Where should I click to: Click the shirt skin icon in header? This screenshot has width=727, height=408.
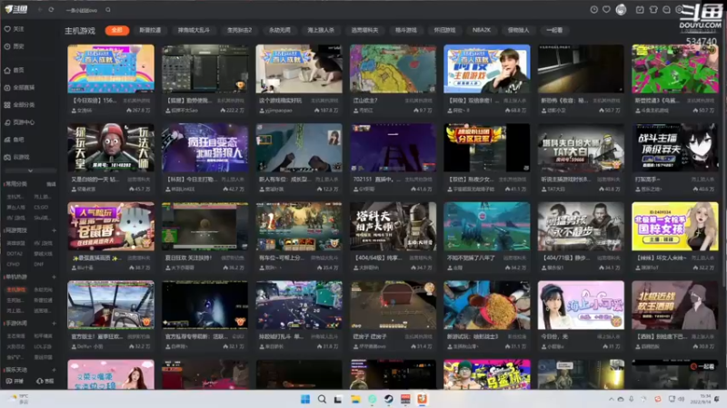(653, 10)
